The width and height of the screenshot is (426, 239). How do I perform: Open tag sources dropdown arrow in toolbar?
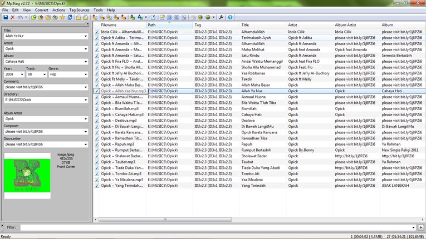click(x=213, y=17)
